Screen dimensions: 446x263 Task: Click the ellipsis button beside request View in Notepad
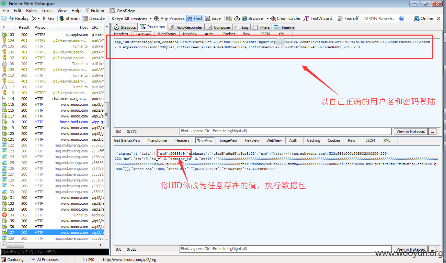pos(432,131)
